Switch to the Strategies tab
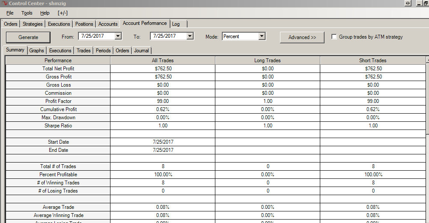This screenshot has height=223, width=429. click(x=33, y=24)
